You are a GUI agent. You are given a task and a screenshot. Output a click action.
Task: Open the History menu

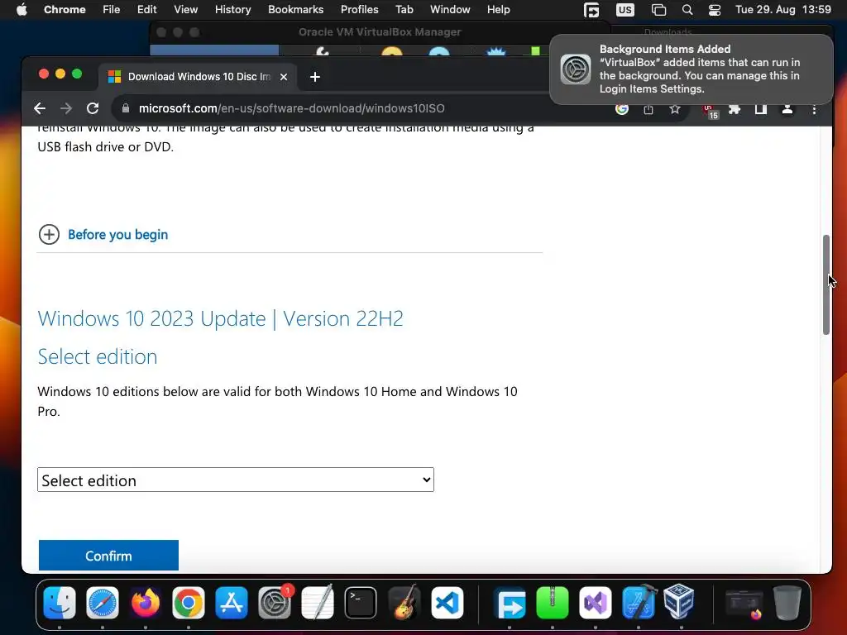pos(232,10)
